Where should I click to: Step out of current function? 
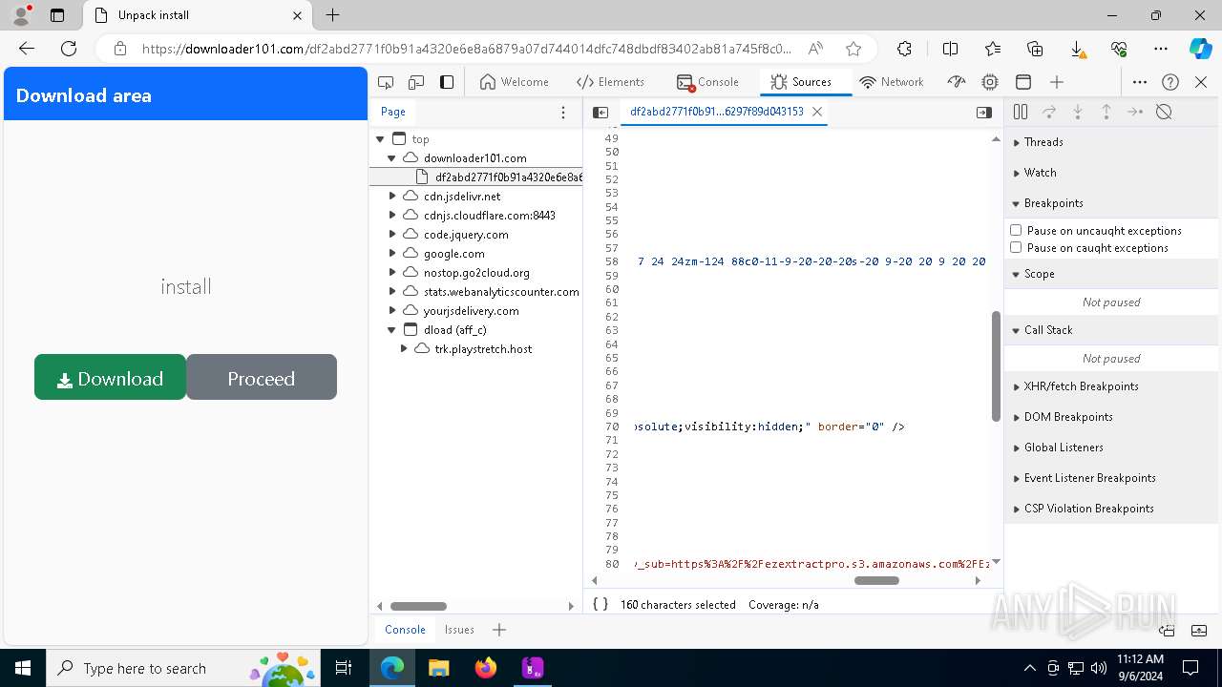pyautogui.click(x=1106, y=112)
